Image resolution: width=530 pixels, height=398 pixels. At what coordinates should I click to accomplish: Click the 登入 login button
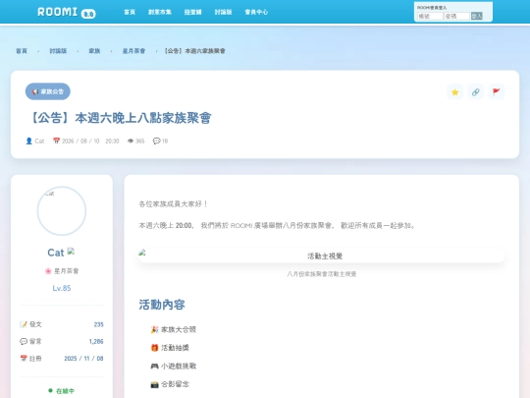tap(477, 16)
